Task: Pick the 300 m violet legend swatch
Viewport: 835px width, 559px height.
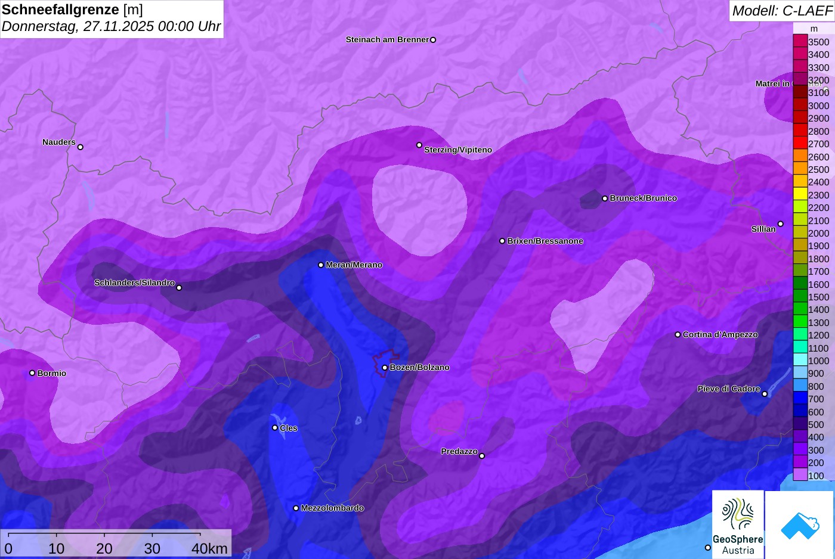Action: pyautogui.click(x=800, y=449)
